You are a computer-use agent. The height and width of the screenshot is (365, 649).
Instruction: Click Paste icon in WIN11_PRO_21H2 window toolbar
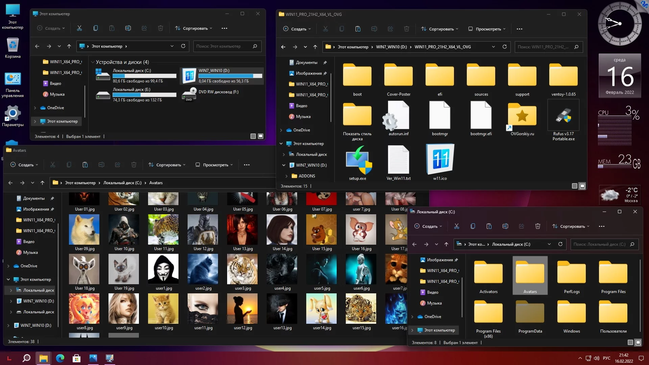(x=358, y=29)
